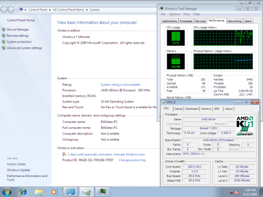
Task: Open System protection link
Action: coord(19,42)
